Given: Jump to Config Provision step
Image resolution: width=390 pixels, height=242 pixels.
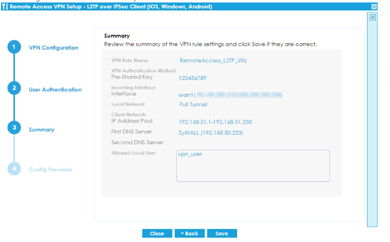Looking at the screenshot, I should point(50,169).
